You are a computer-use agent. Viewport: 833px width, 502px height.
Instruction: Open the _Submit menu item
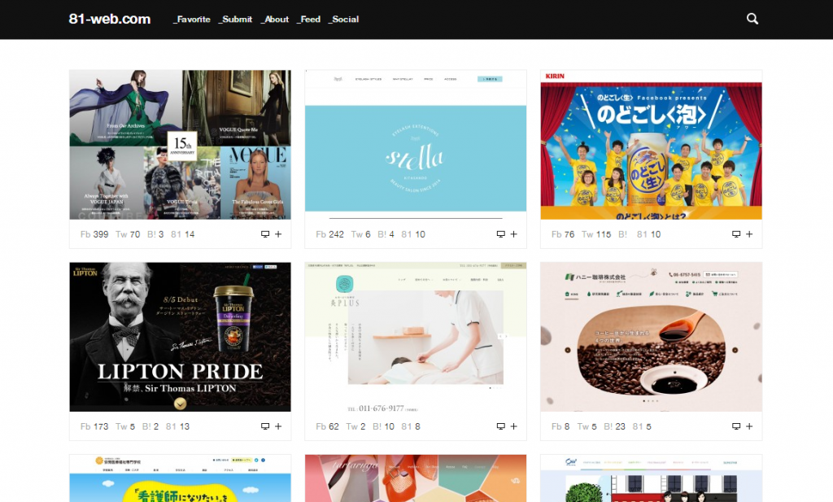click(x=235, y=20)
